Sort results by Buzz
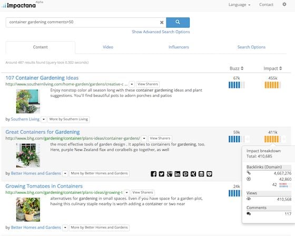 click(x=237, y=68)
